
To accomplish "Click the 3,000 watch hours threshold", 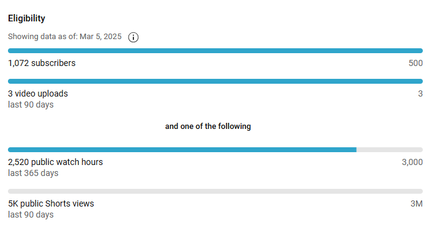I will point(412,162).
